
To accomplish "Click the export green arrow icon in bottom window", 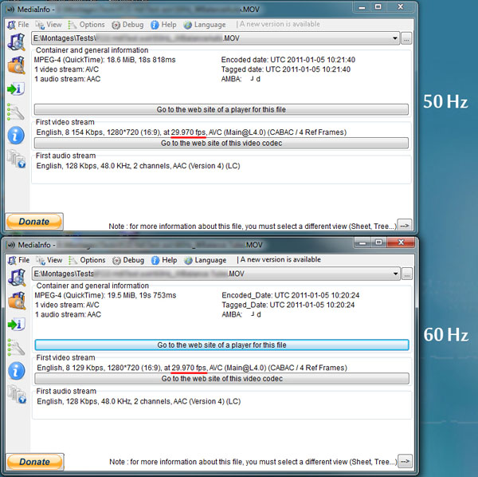I will [x=16, y=324].
